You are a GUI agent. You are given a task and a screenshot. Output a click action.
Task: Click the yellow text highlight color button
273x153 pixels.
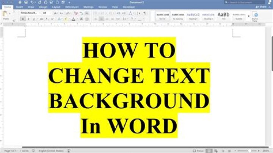point(64,19)
